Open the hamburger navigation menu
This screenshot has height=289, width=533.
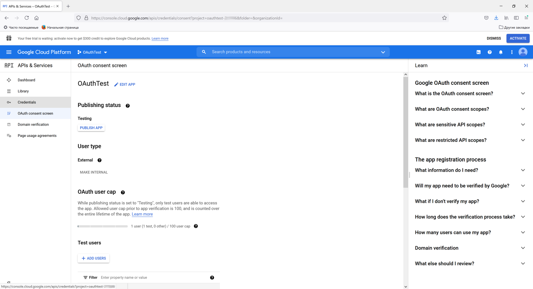9,52
